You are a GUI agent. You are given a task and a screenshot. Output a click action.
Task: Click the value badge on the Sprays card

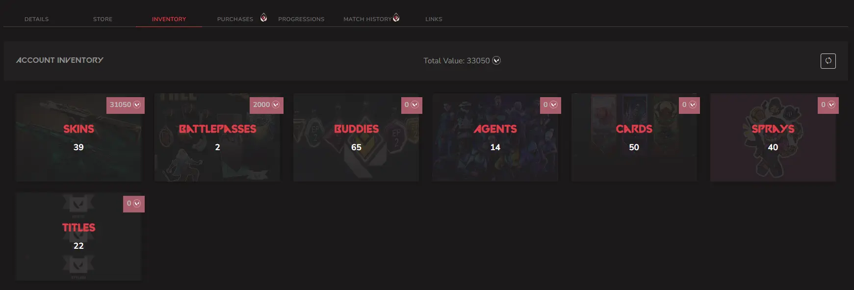coord(828,105)
